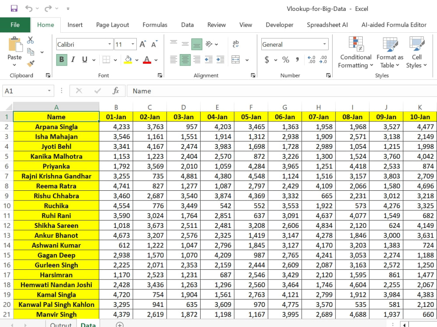
Task: Open the fill color dropdown arrow
Action: click(137, 60)
